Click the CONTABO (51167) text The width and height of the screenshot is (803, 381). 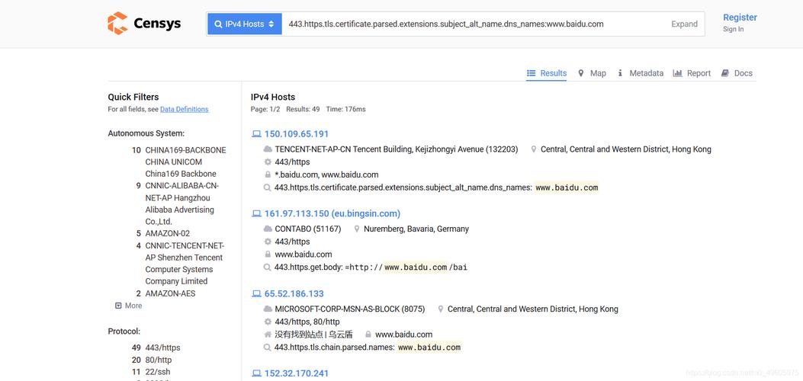coord(308,229)
